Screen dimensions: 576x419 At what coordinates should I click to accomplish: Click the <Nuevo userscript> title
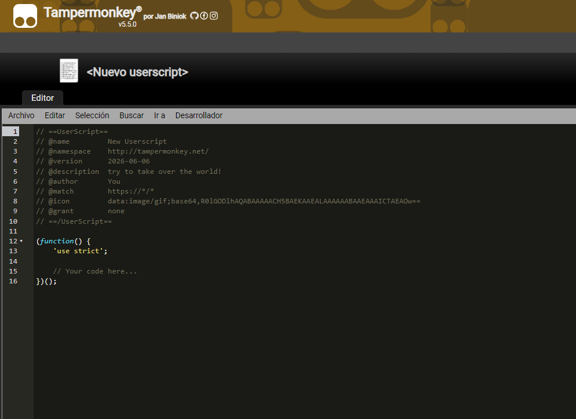[x=137, y=72]
